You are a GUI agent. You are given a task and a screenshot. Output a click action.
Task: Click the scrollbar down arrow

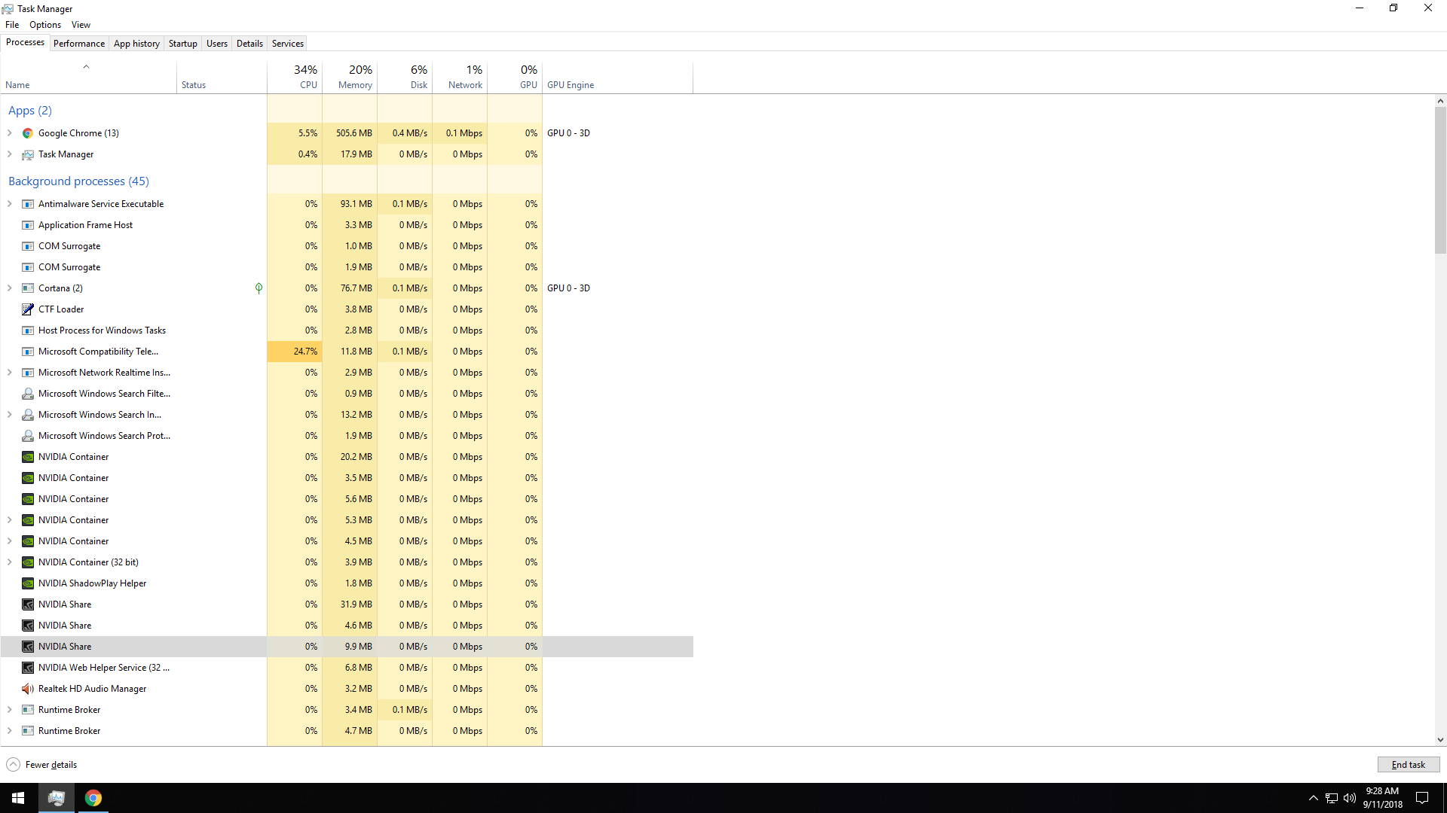click(x=1440, y=740)
